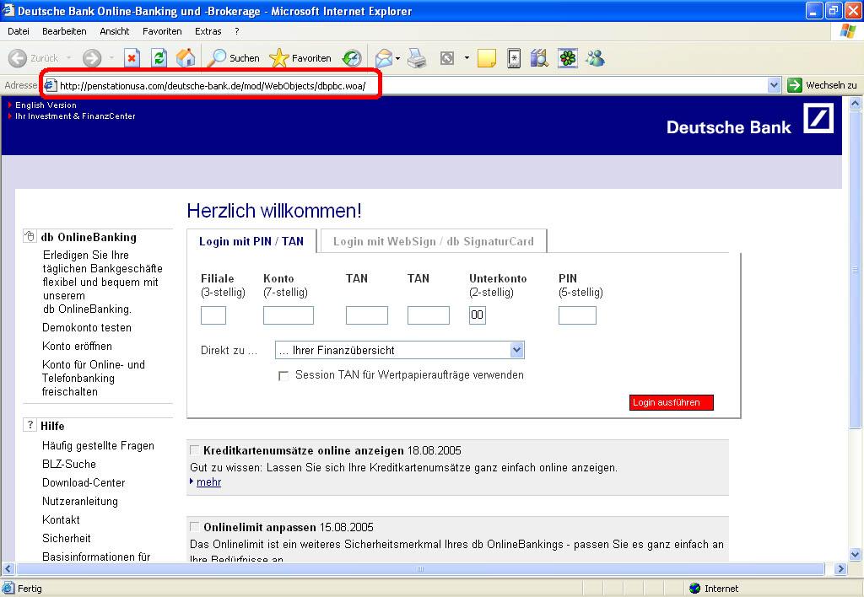Click the Konto eröffnen link
This screenshot has width=864, height=597.
[77, 346]
